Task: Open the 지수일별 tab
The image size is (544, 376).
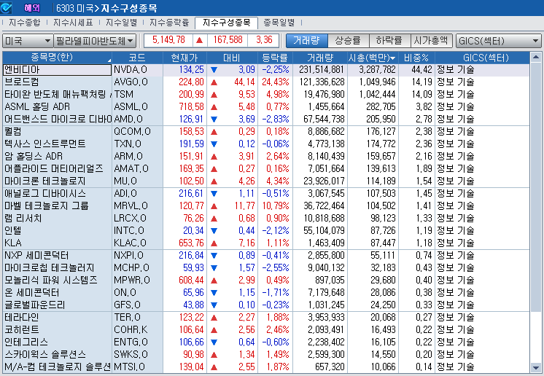Action: pos(122,23)
